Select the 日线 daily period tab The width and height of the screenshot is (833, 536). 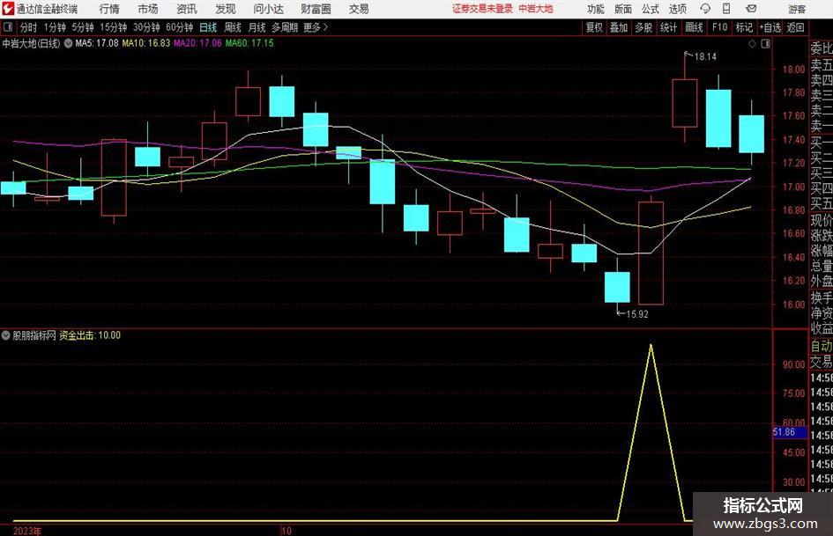(208, 27)
